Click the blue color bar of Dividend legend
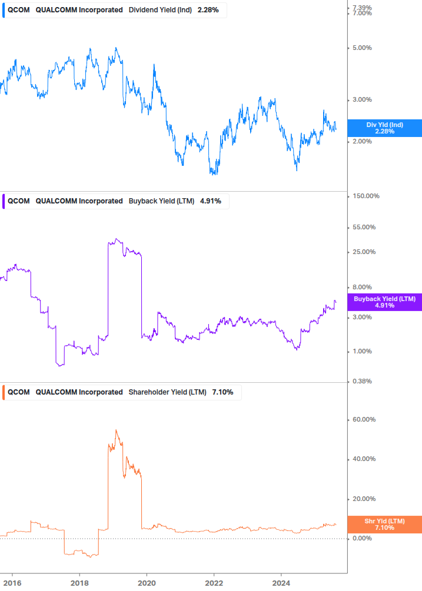The height and width of the screenshot is (591, 422). coord(4,10)
